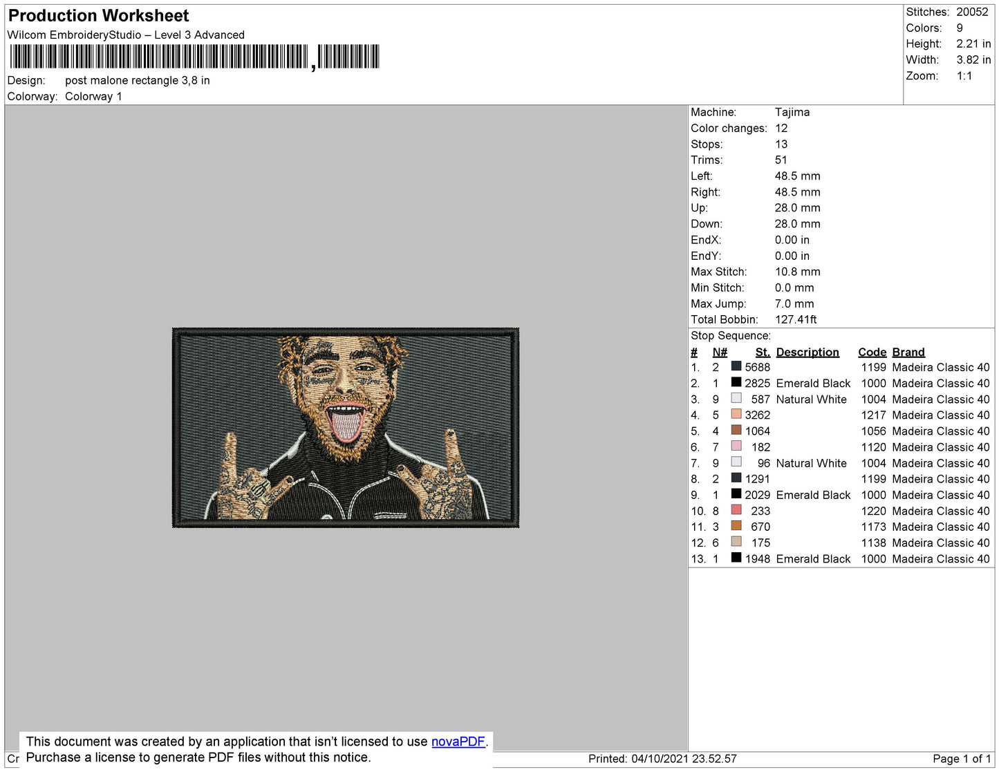Click the Max Stitch value '10.8 mm'
Viewport: 999px width, 772px height.
(x=798, y=272)
